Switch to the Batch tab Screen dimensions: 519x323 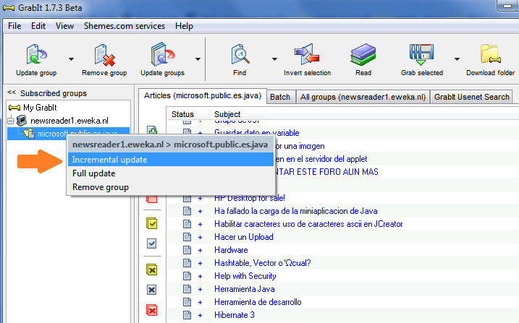point(280,97)
